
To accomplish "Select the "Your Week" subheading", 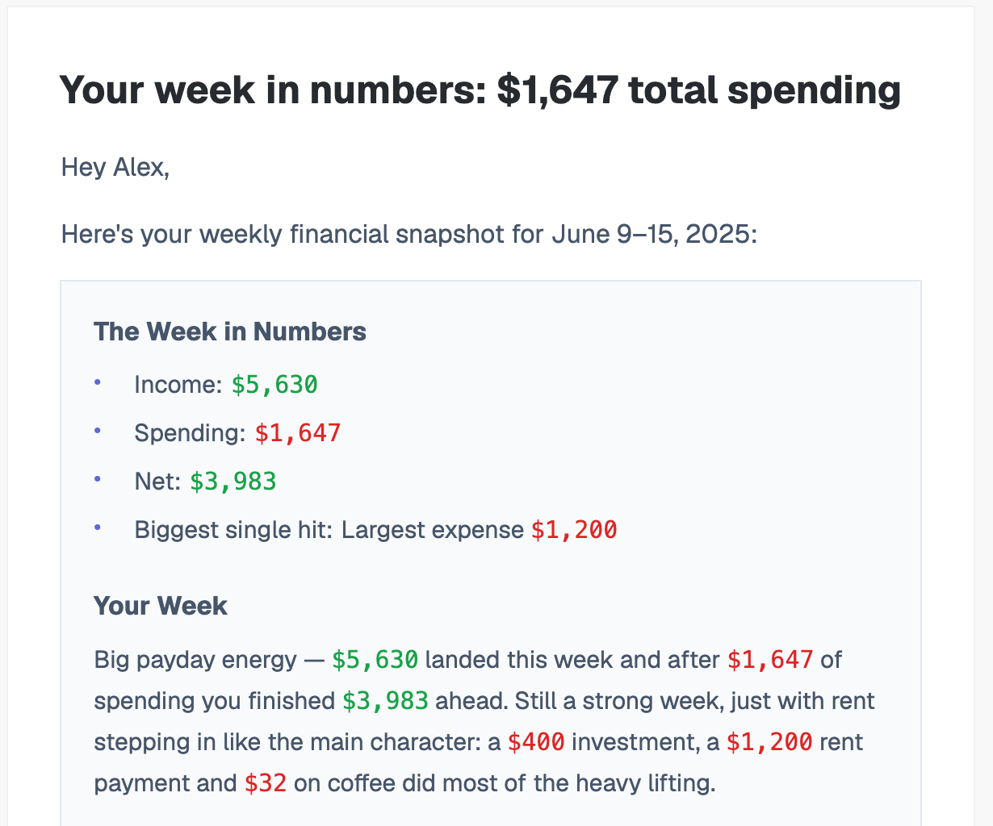I will tap(161, 606).
